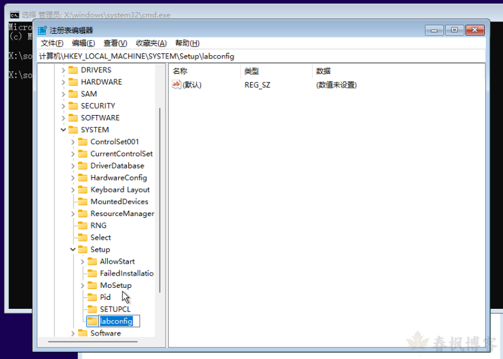Click the CurrentControlSet folder icon
The width and height of the screenshot is (503, 359).
coord(82,154)
